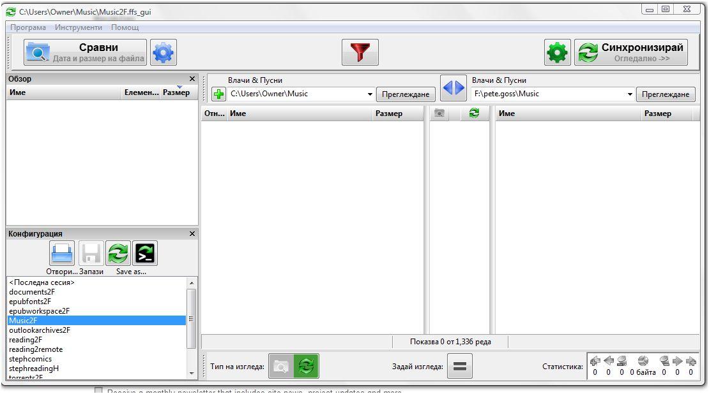Open the Инструменти menu
709x394 pixels.
pyautogui.click(x=78, y=27)
